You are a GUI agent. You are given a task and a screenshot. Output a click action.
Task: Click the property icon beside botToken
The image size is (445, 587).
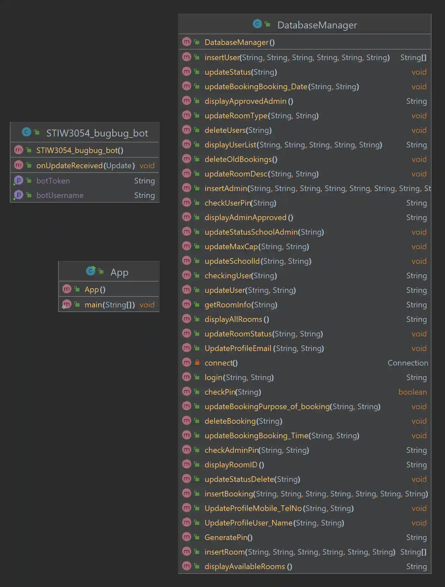pyautogui.click(x=19, y=180)
